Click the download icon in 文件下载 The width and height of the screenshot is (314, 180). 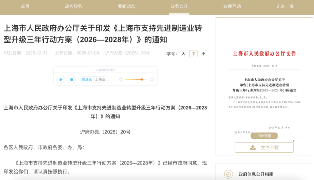point(252,147)
